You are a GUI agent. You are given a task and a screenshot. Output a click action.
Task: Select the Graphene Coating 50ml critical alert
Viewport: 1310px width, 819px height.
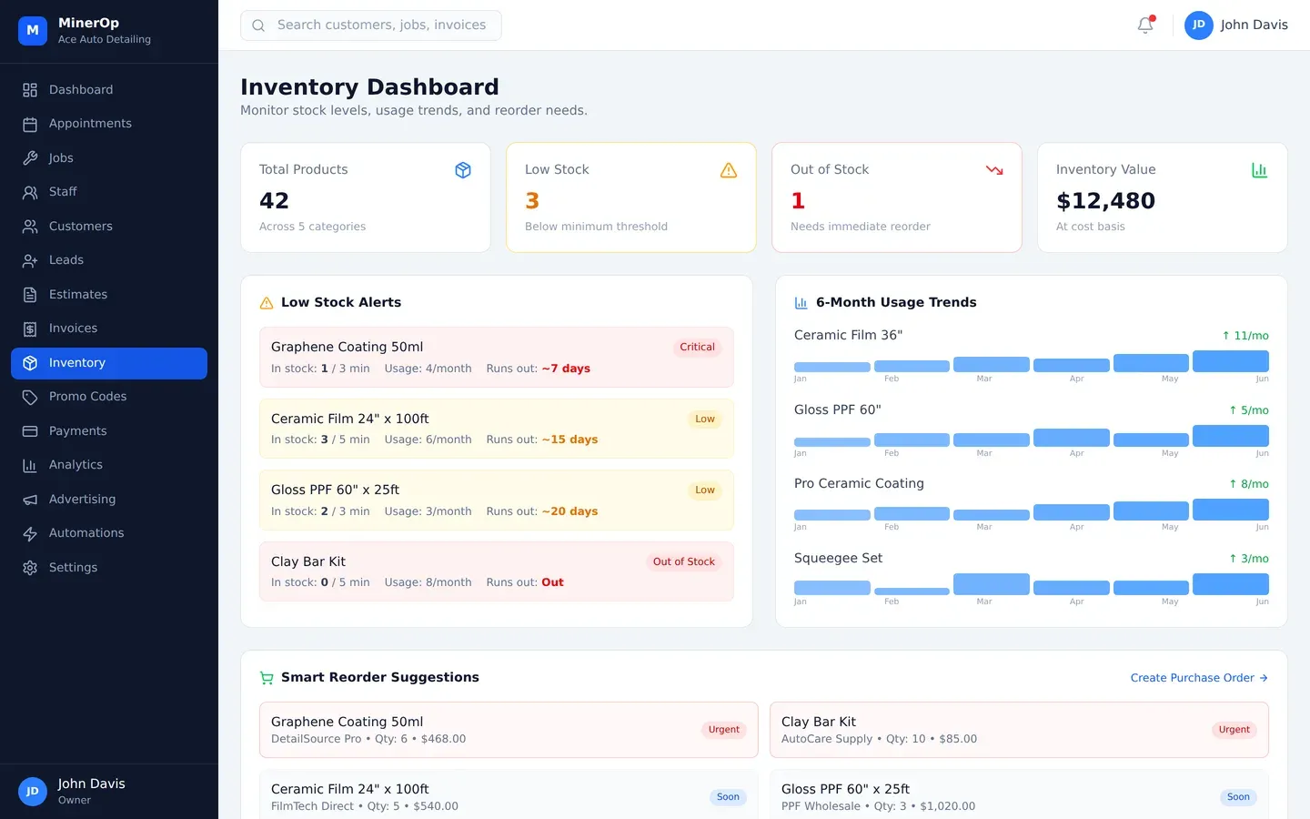496,357
